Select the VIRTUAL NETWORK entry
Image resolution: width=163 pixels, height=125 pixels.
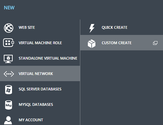tap(40, 74)
